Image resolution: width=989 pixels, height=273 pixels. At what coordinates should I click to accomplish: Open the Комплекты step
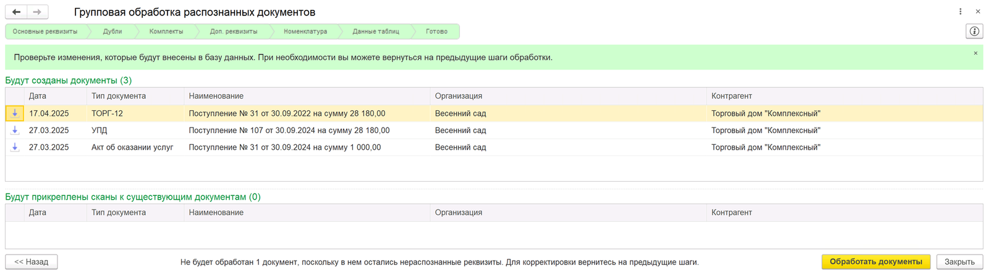166,31
